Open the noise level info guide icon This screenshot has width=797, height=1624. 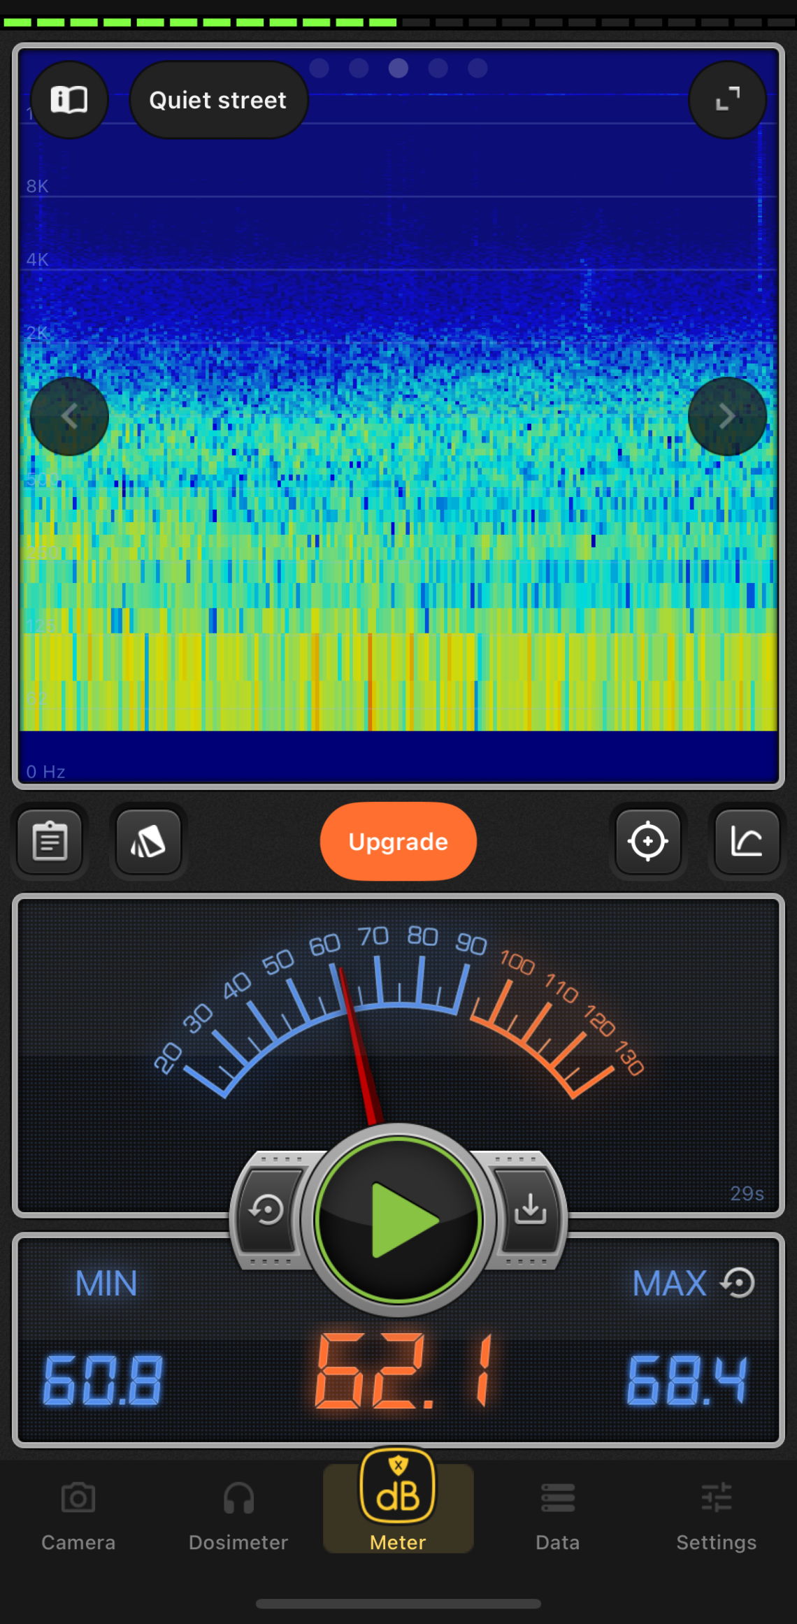[x=69, y=100]
